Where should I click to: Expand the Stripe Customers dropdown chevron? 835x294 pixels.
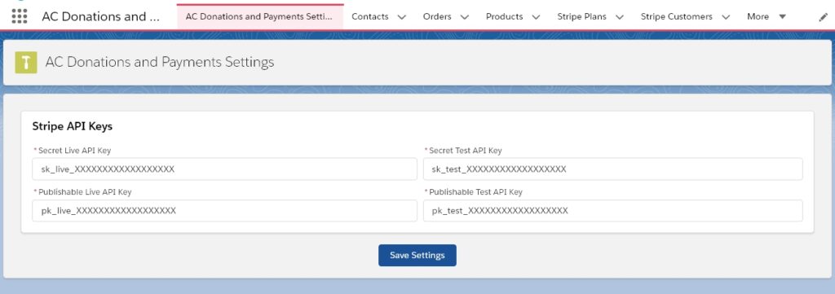click(725, 17)
